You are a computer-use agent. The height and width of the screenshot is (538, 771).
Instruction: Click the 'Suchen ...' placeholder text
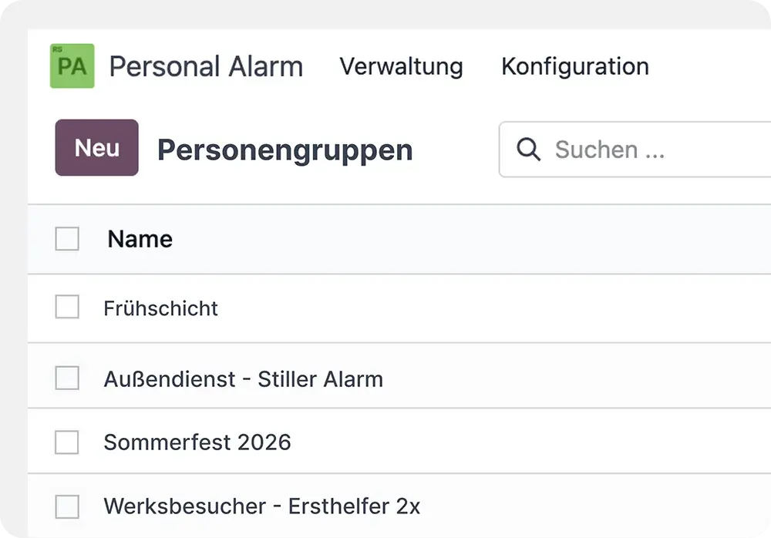(x=609, y=150)
